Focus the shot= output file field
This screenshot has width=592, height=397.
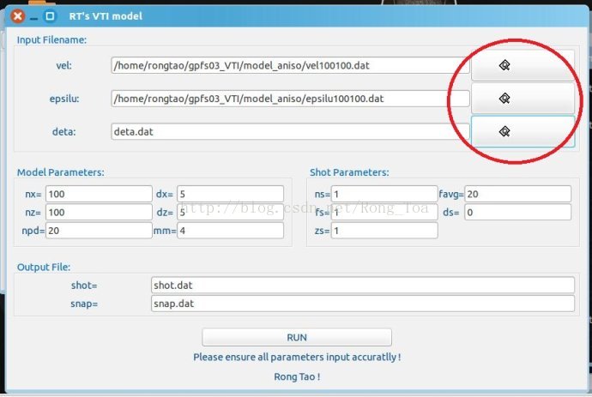363,285
